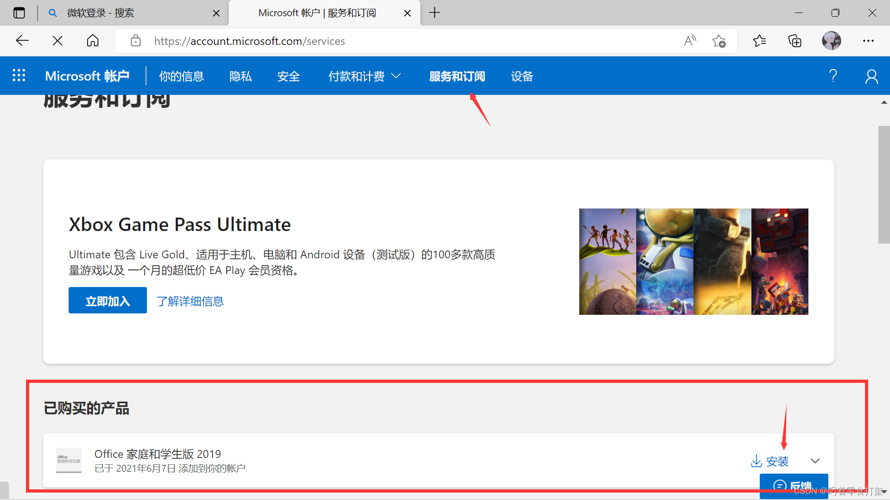Viewport: 890px width, 500px height.
Task: Open the Collections toolbar icon
Action: pos(795,41)
